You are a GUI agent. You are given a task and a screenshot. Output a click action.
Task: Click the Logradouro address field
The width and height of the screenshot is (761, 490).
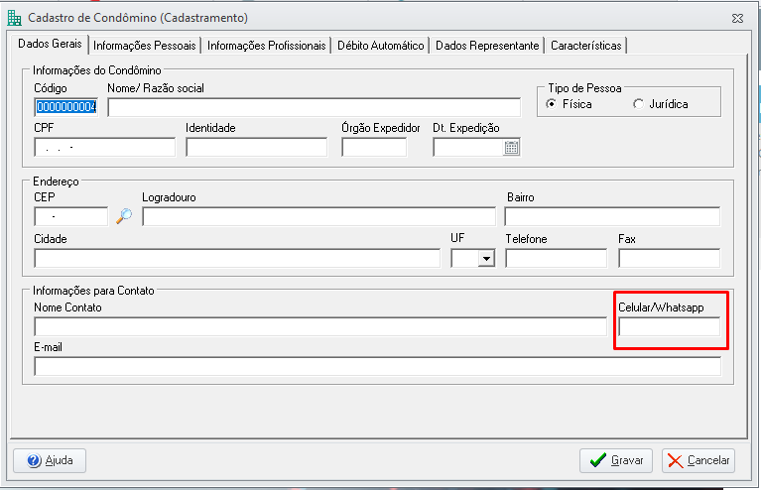tap(318, 216)
